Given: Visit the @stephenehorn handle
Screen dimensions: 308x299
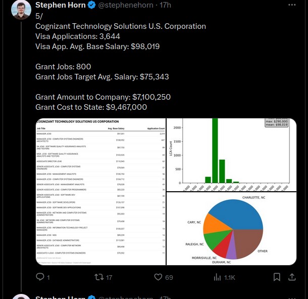Looking at the screenshot, I should (x=126, y=5).
